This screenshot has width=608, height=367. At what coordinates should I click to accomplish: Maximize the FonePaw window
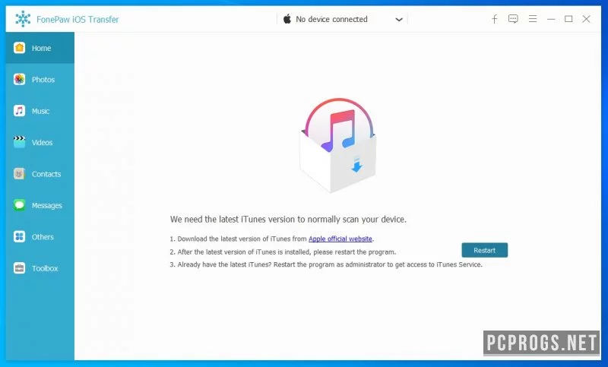(568, 18)
